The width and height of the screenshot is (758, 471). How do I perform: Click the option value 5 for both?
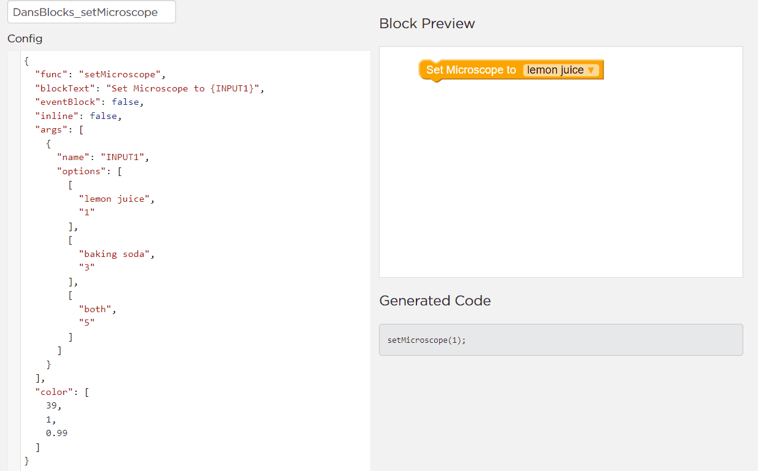(86, 322)
